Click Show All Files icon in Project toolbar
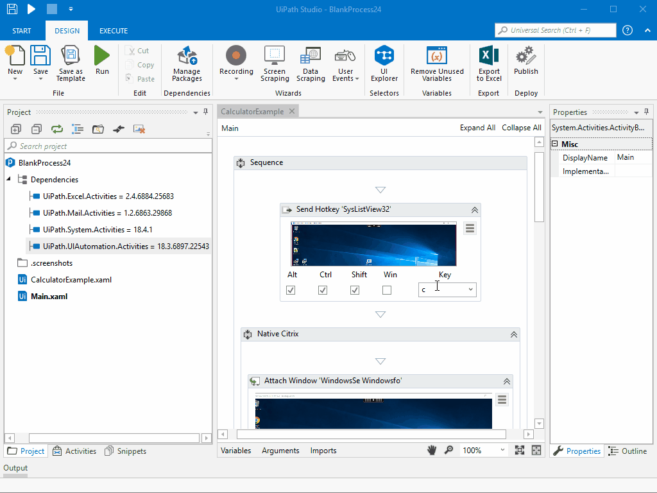657x493 pixels. click(x=78, y=129)
